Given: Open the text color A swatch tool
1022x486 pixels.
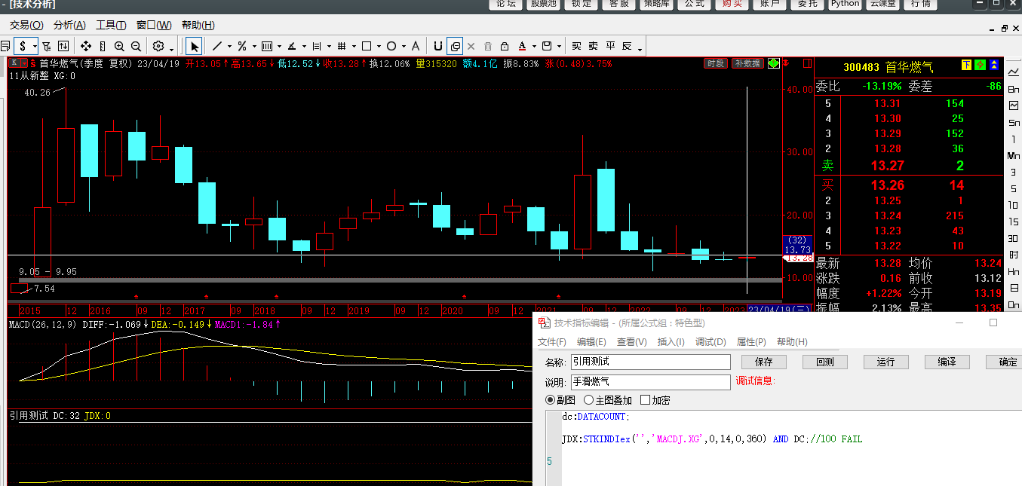Looking at the screenshot, I should (522, 46).
